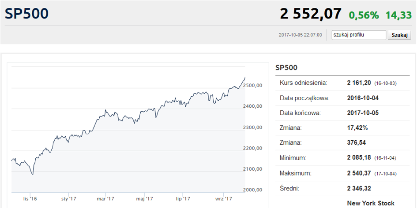Viewport: 417px width, 208px height.
Task: Click the large SP500 page title
Action: [x=26, y=14]
